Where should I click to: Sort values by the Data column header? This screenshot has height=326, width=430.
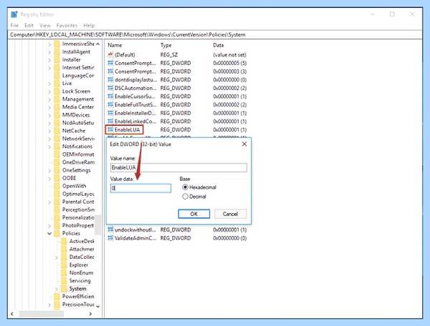tap(219, 46)
